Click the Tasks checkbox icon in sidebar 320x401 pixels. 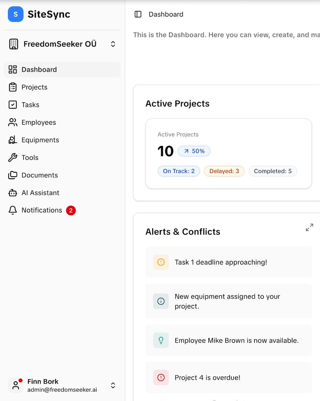click(x=13, y=105)
